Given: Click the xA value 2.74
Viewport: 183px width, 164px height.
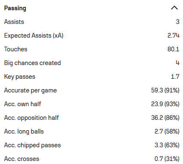Looking at the screenshot, I should [x=174, y=36].
